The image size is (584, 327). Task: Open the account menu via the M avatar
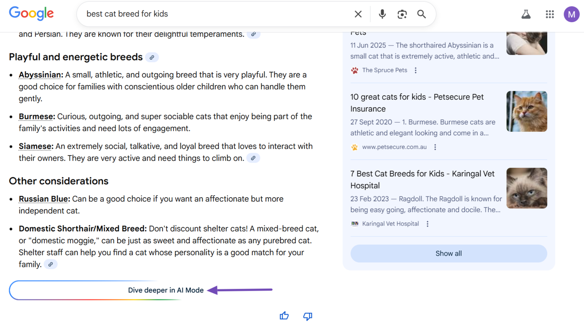coord(571,14)
